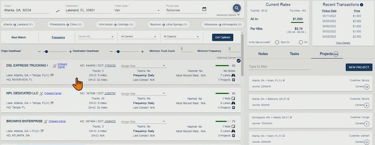This screenshot has height=145, width=375.
Task: Click Carriers 4 badge on Baltimore project
Action: [x=367, y=106]
